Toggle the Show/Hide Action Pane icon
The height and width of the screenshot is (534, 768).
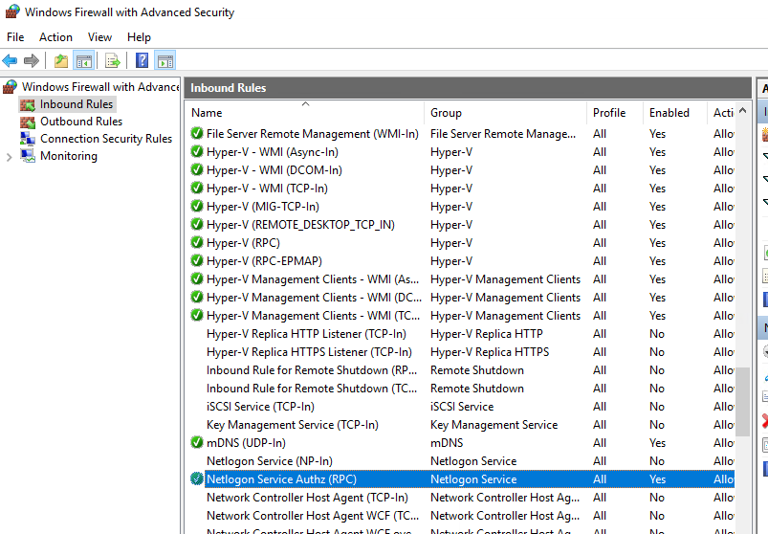click(x=165, y=60)
